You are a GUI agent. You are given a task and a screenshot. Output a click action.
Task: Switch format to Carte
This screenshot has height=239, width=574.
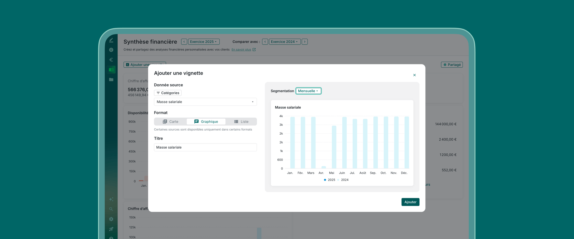click(171, 122)
